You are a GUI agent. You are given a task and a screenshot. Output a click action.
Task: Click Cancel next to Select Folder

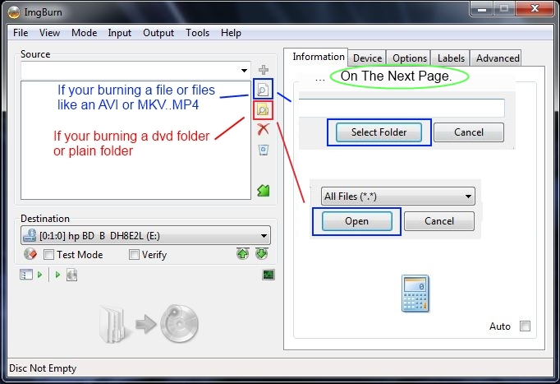[x=469, y=132]
